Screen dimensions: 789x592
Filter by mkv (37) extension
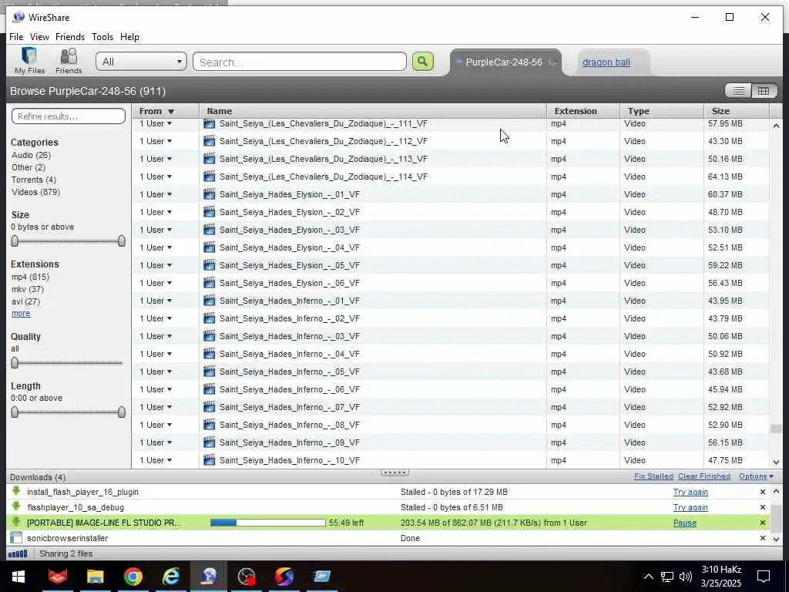coord(28,289)
